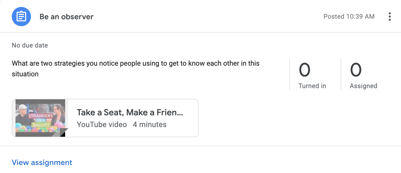Viewport: 401px width, 173px height.
Task: Click the blue assignment clipboard icon
Action: click(21, 17)
